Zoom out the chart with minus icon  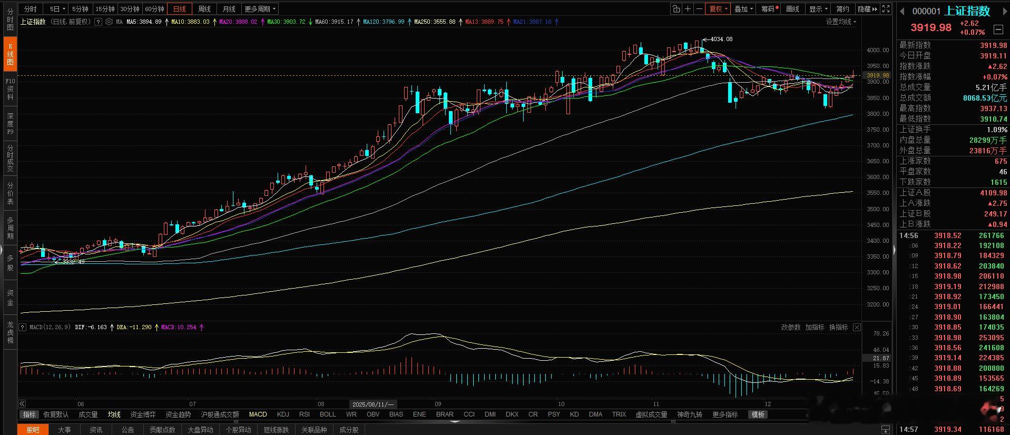(x=699, y=9)
